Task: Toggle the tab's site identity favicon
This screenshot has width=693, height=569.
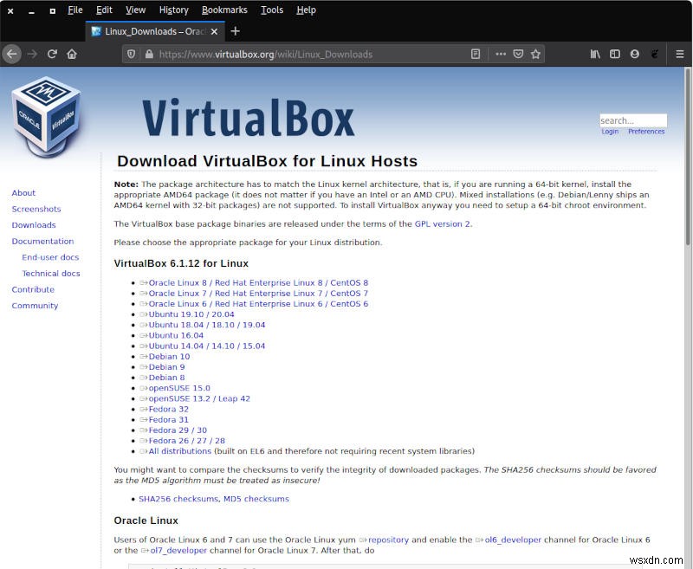Action: pyautogui.click(x=95, y=30)
